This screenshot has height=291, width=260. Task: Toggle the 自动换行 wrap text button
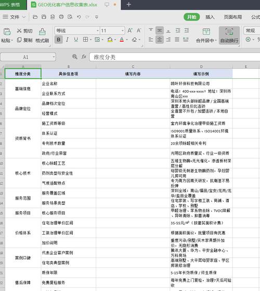[x=229, y=35]
